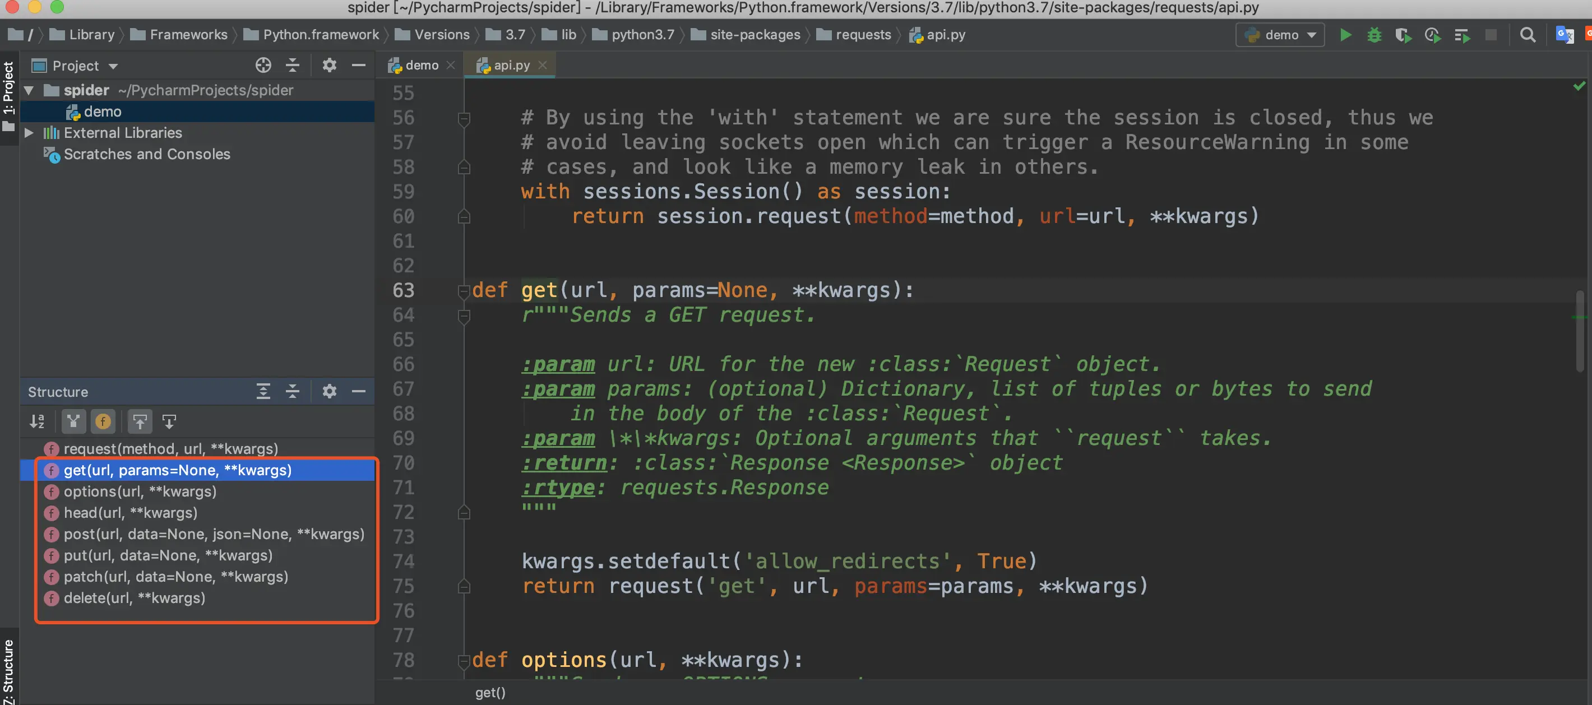1592x705 pixels.
Task: Open Search Everywhere magnifier
Action: pos(1527,35)
